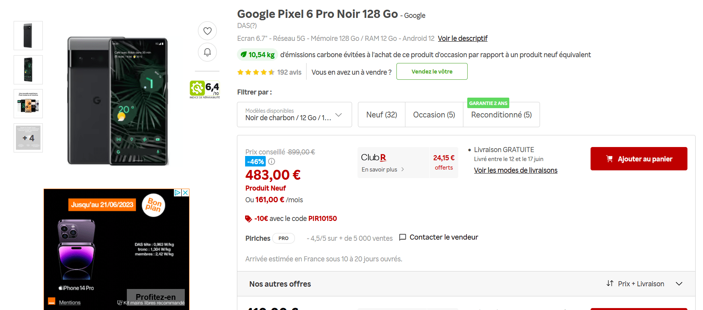Open 'Voir le descriptif' link
The image size is (703, 310).
pos(462,39)
